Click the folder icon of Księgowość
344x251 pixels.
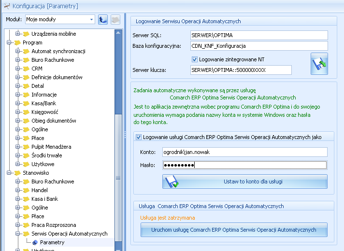tap(26, 112)
